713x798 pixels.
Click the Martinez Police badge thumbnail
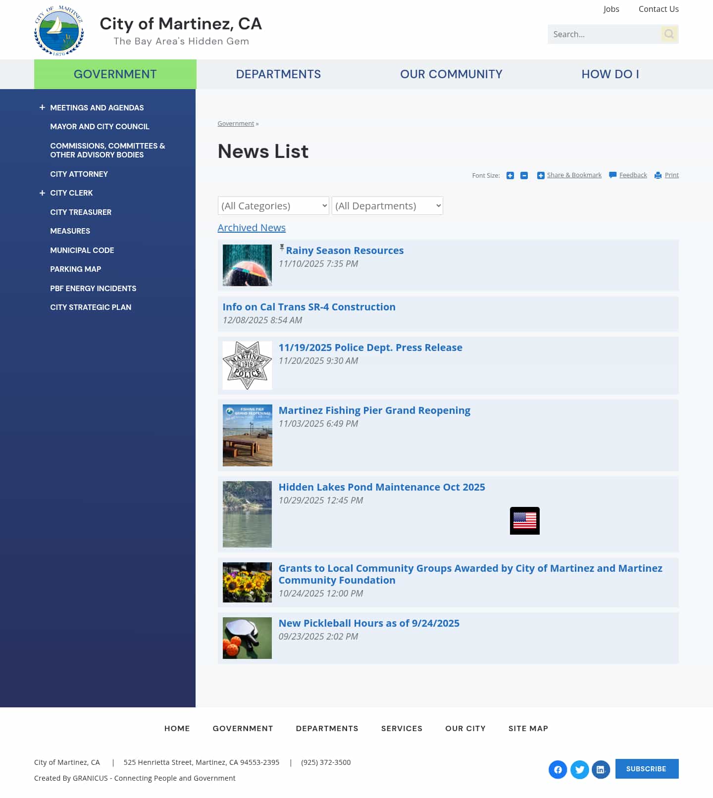tap(247, 365)
